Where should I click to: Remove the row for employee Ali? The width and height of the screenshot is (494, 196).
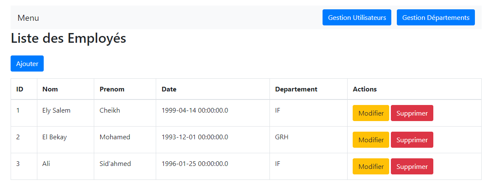click(x=412, y=167)
